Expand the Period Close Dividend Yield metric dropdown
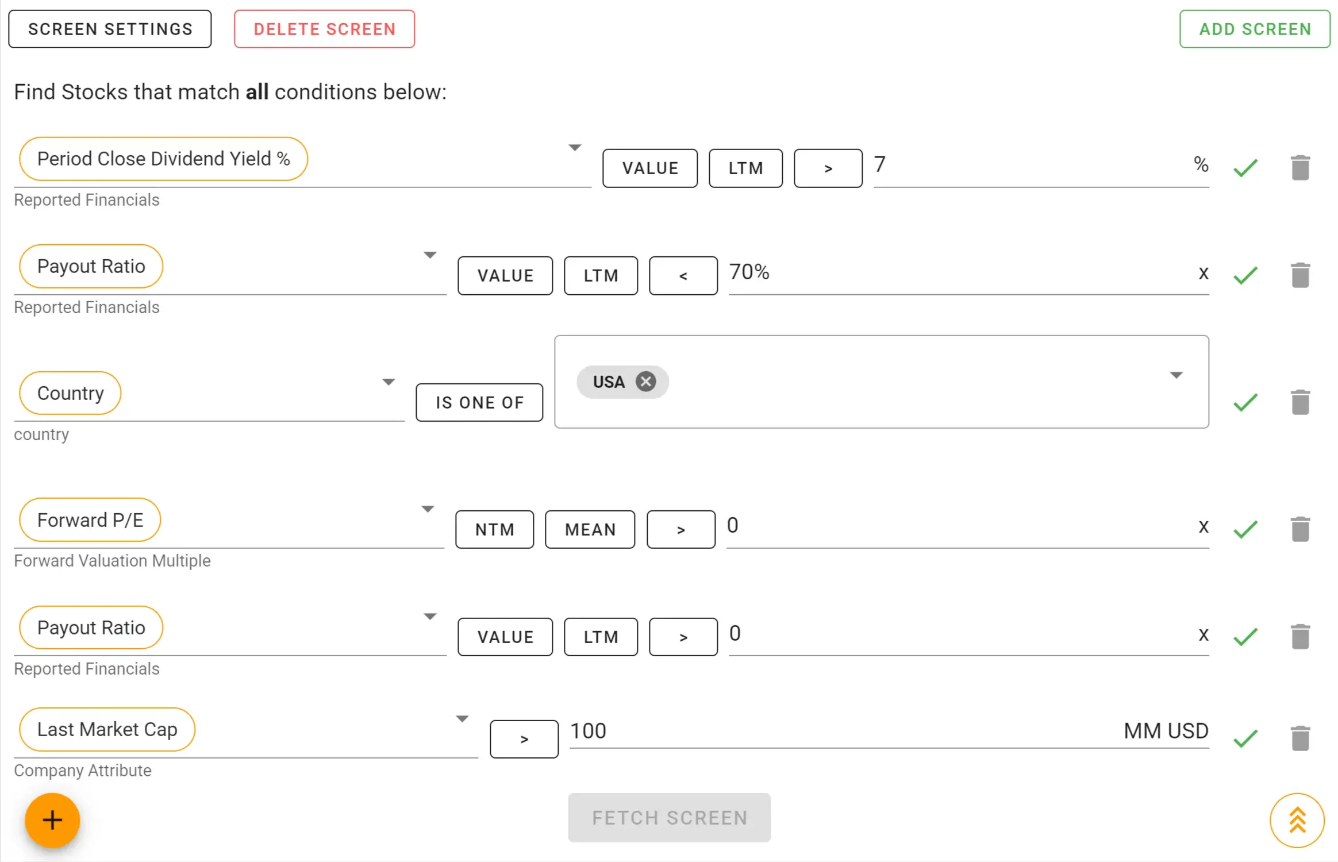 (574, 147)
